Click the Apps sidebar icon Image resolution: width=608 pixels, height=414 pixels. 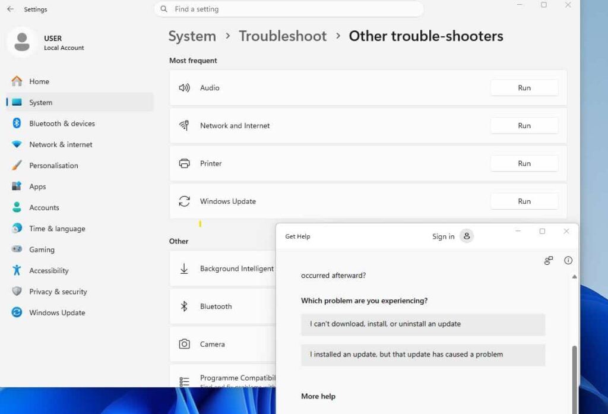[x=17, y=187]
